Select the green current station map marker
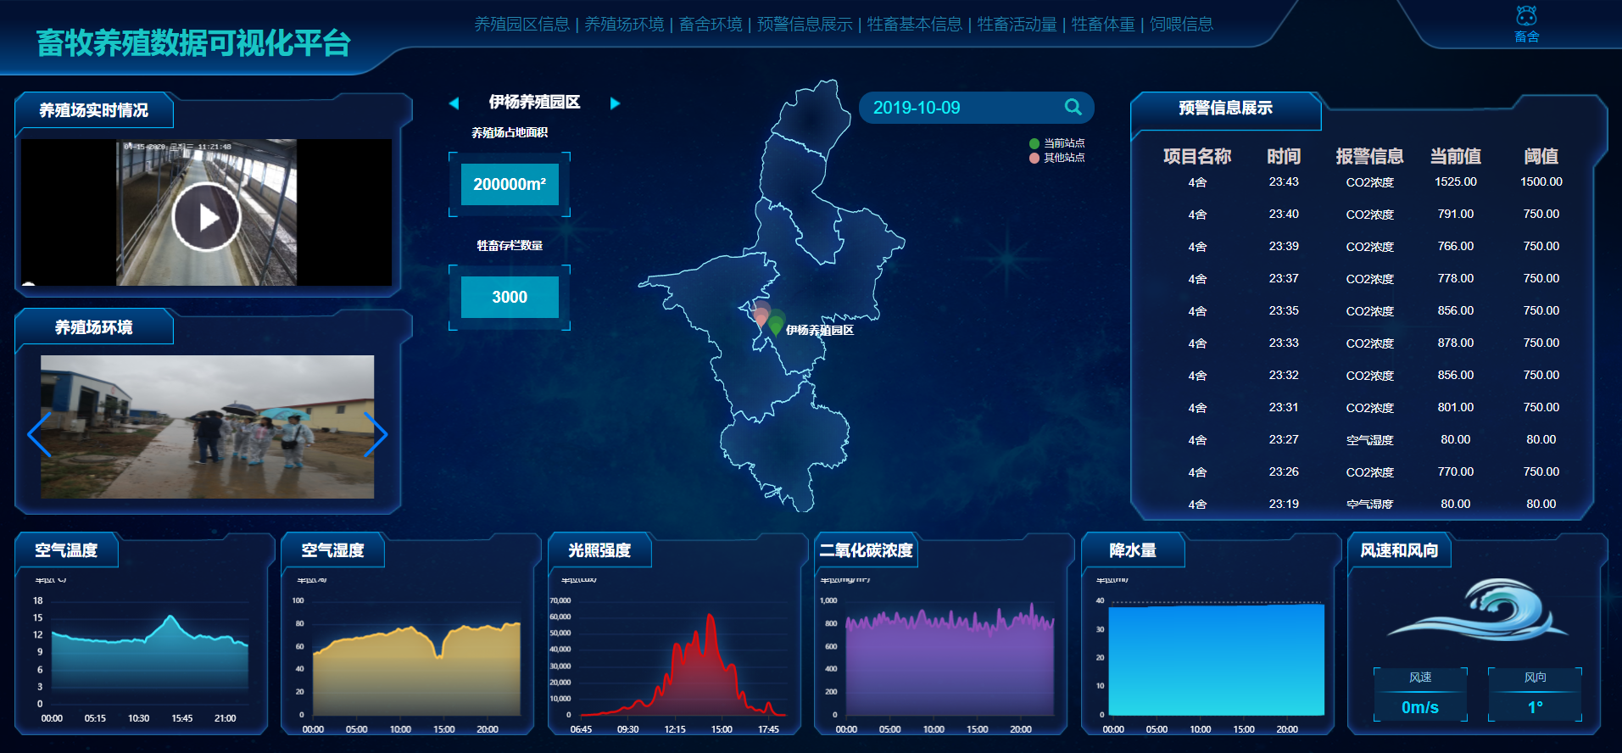 pyautogui.click(x=776, y=325)
